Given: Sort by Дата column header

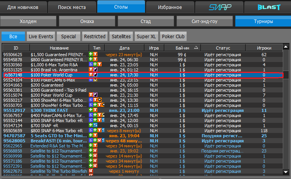Looking at the screenshot, I should coord(124,48).
